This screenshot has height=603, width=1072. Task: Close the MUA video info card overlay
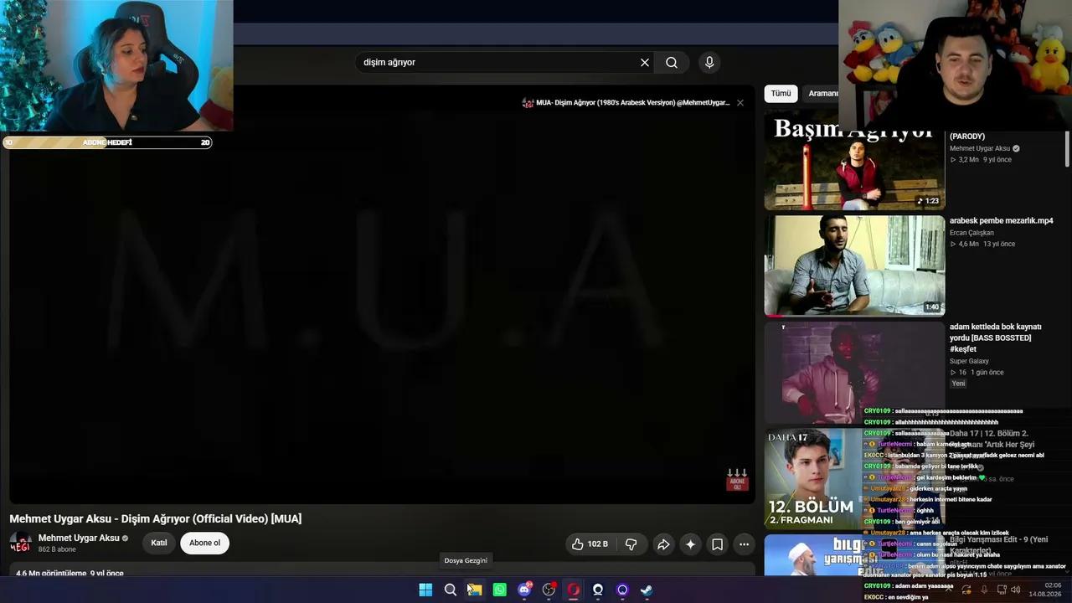click(x=740, y=103)
